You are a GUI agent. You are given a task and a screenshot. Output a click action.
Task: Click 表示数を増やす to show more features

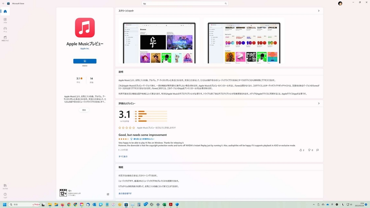pyautogui.click(x=125, y=194)
